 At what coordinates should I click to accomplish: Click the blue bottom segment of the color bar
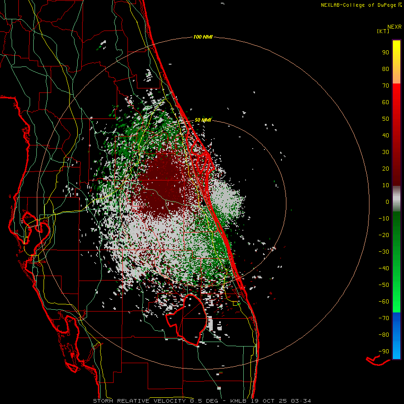pyautogui.click(x=396, y=336)
